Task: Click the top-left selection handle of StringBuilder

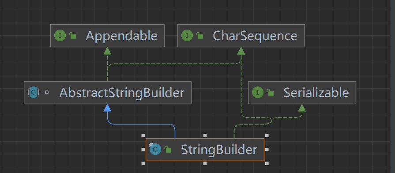Action: (x=143, y=135)
